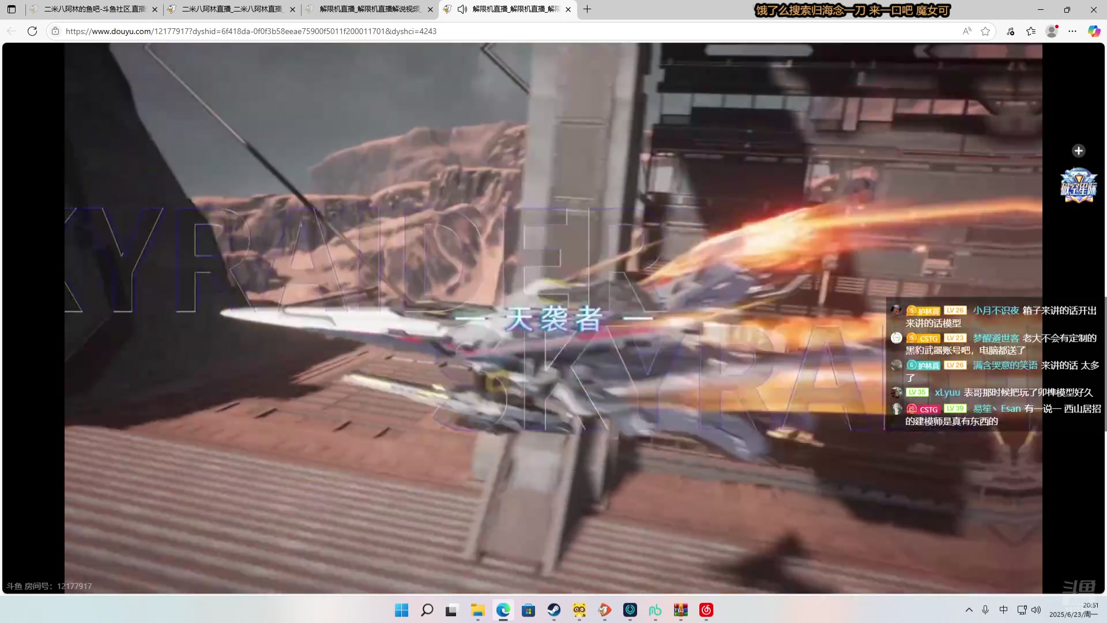This screenshot has height=623, width=1107.
Task: Open the Favorites list icon
Action: (x=1031, y=31)
